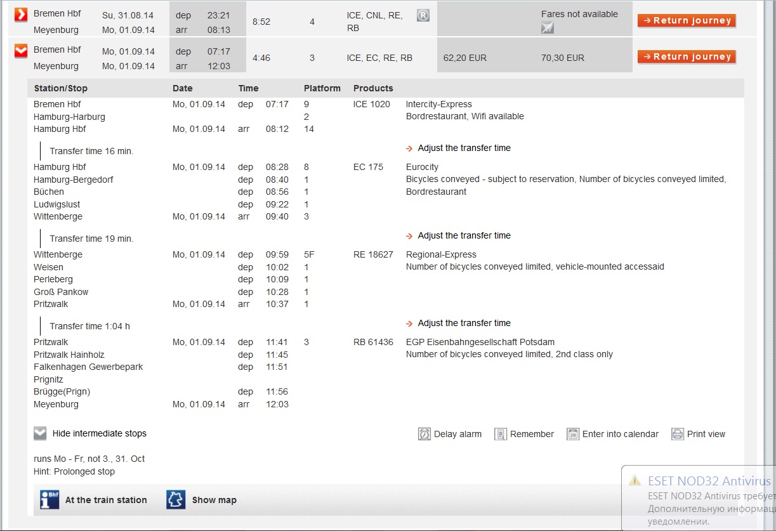Screen dimensions: 776x531
Task: Click the reservation required R icon
Action: (x=423, y=15)
